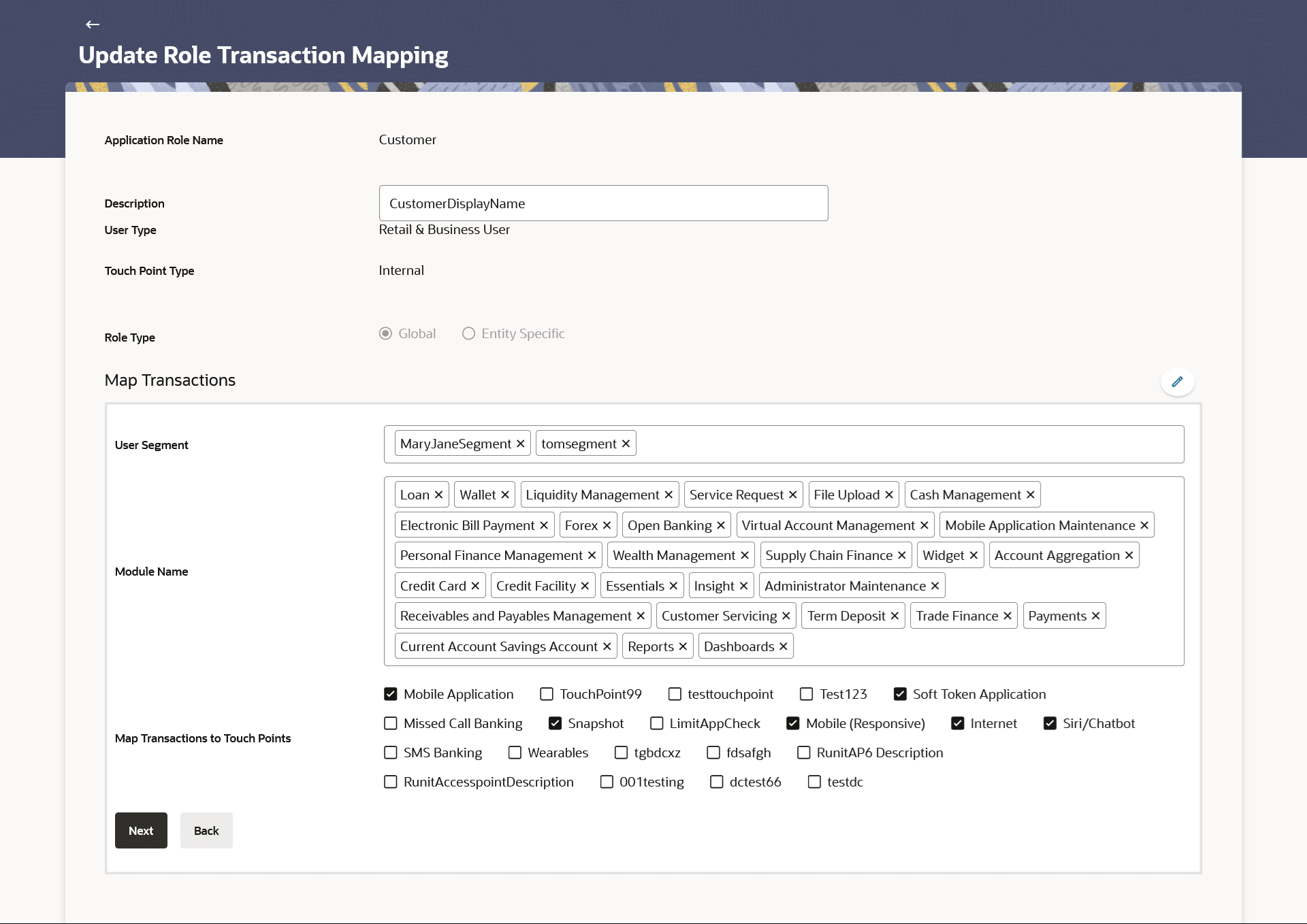Select the Global role type radio
Screen dimensions: 1307x924
point(385,333)
